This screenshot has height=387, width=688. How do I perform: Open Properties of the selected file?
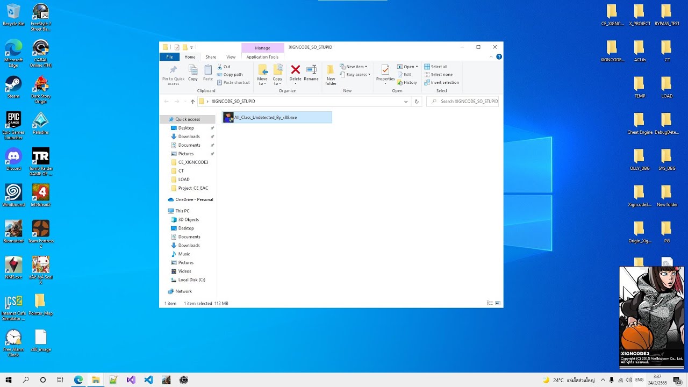pos(385,74)
